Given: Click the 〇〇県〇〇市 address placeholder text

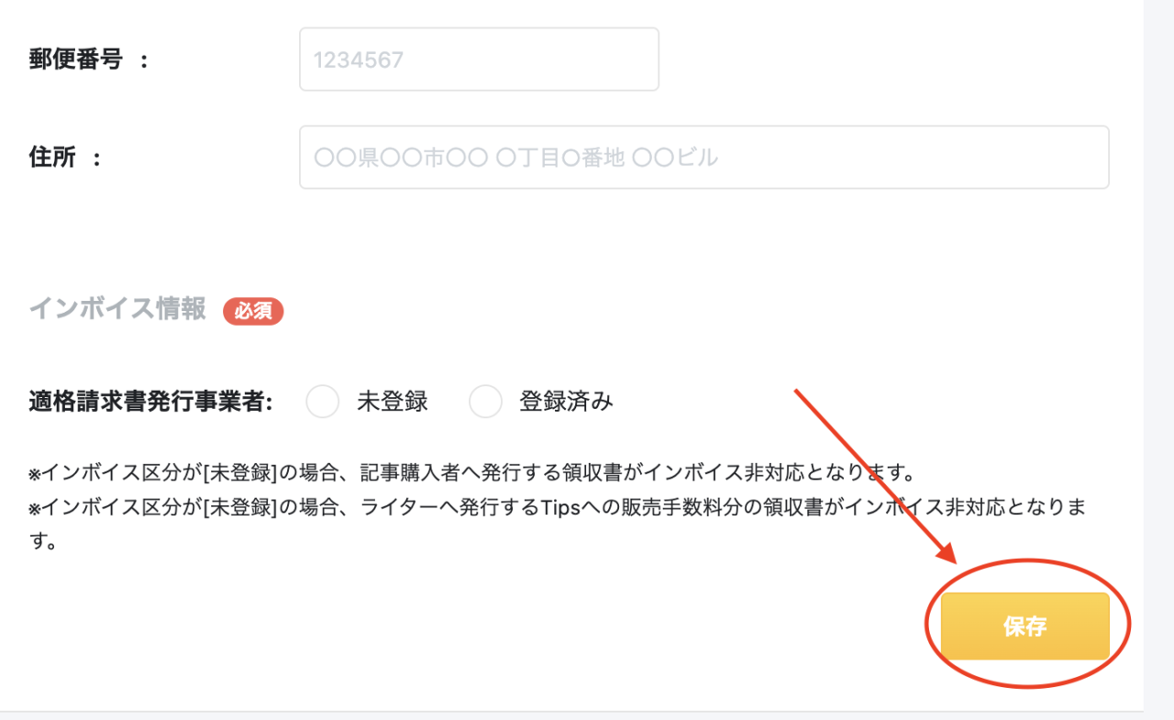Looking at the screenshot, I should [515, 158].
